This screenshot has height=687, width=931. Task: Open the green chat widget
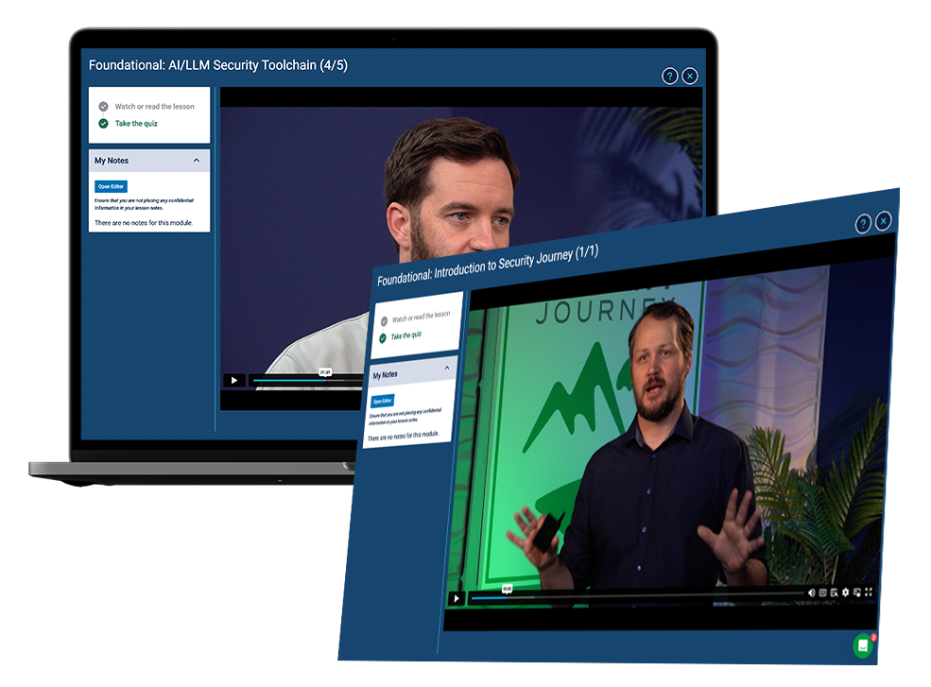pyautogui.click(x=863, y=645)
